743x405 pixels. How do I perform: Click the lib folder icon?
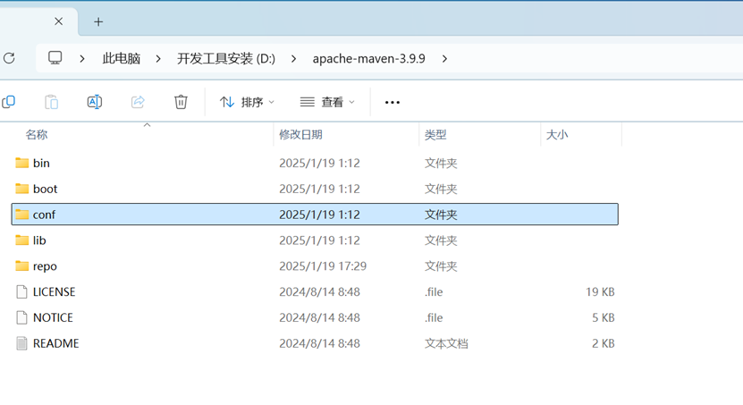click(x=21, y=240)
